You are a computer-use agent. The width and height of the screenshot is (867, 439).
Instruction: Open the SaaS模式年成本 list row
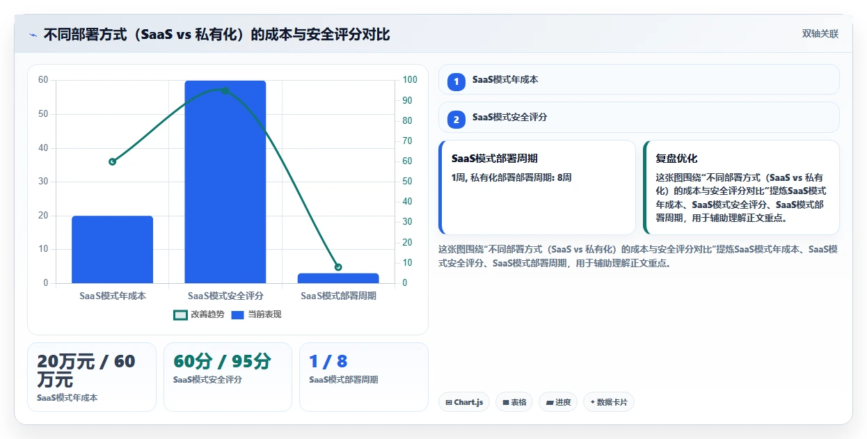(x=639, y=79)
